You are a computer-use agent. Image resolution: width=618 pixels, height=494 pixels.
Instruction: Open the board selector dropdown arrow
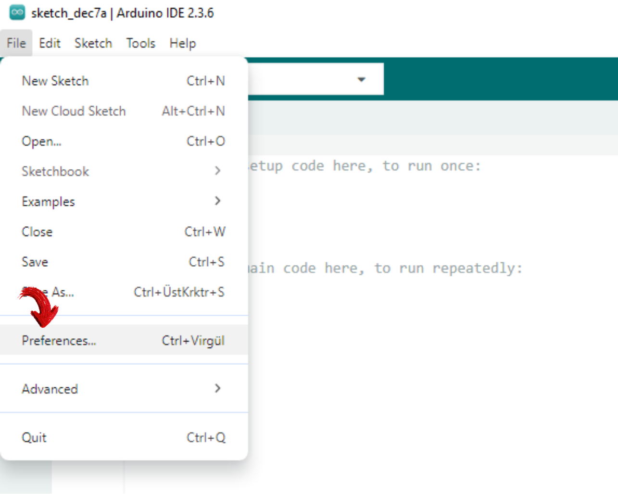coord(362,79)
